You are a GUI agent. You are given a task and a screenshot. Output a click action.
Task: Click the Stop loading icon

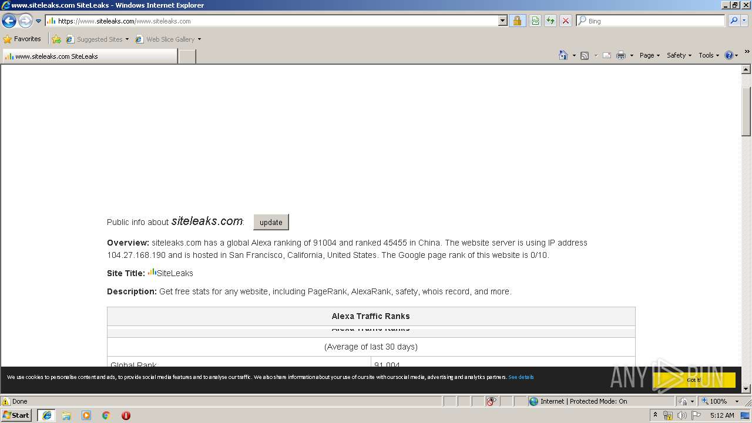pos(566,21)
